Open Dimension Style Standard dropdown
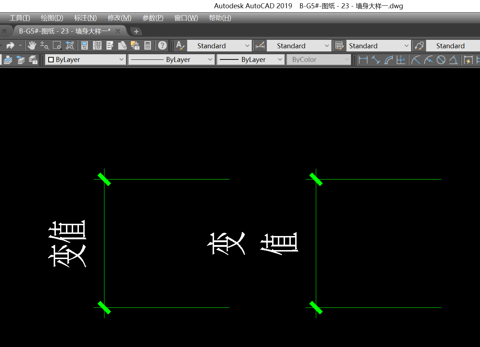The width and height of the screenshot is (480, 347). [x=298, y=46]
